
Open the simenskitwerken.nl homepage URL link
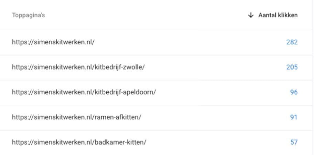coord(53,42)
